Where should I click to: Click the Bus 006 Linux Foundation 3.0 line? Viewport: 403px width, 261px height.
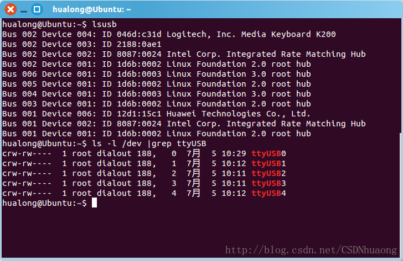(156, 74)
